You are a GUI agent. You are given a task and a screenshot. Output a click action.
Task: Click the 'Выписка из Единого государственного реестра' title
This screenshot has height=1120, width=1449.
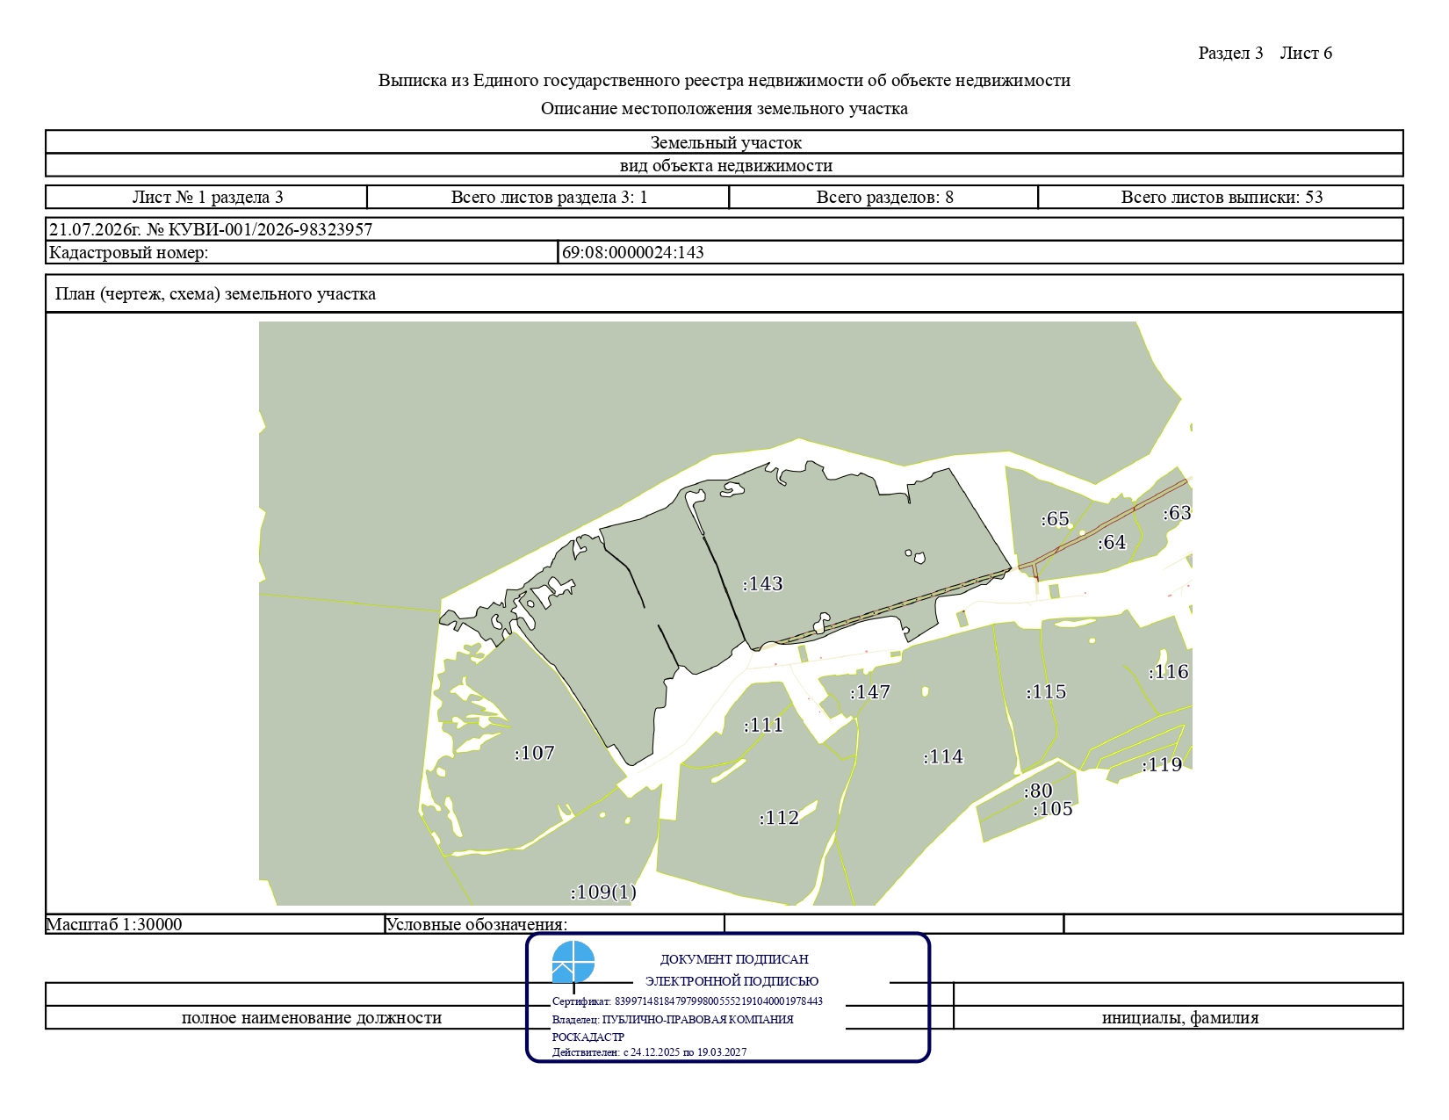[724, 80]
